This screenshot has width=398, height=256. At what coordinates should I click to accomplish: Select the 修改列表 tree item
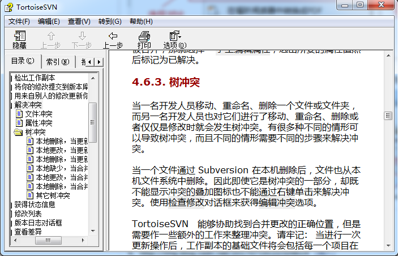[28, 214]
